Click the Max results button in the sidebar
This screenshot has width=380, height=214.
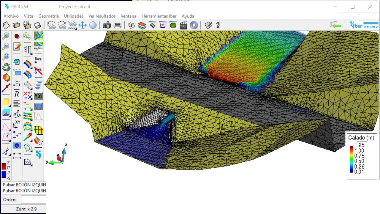tap(38, 96)
